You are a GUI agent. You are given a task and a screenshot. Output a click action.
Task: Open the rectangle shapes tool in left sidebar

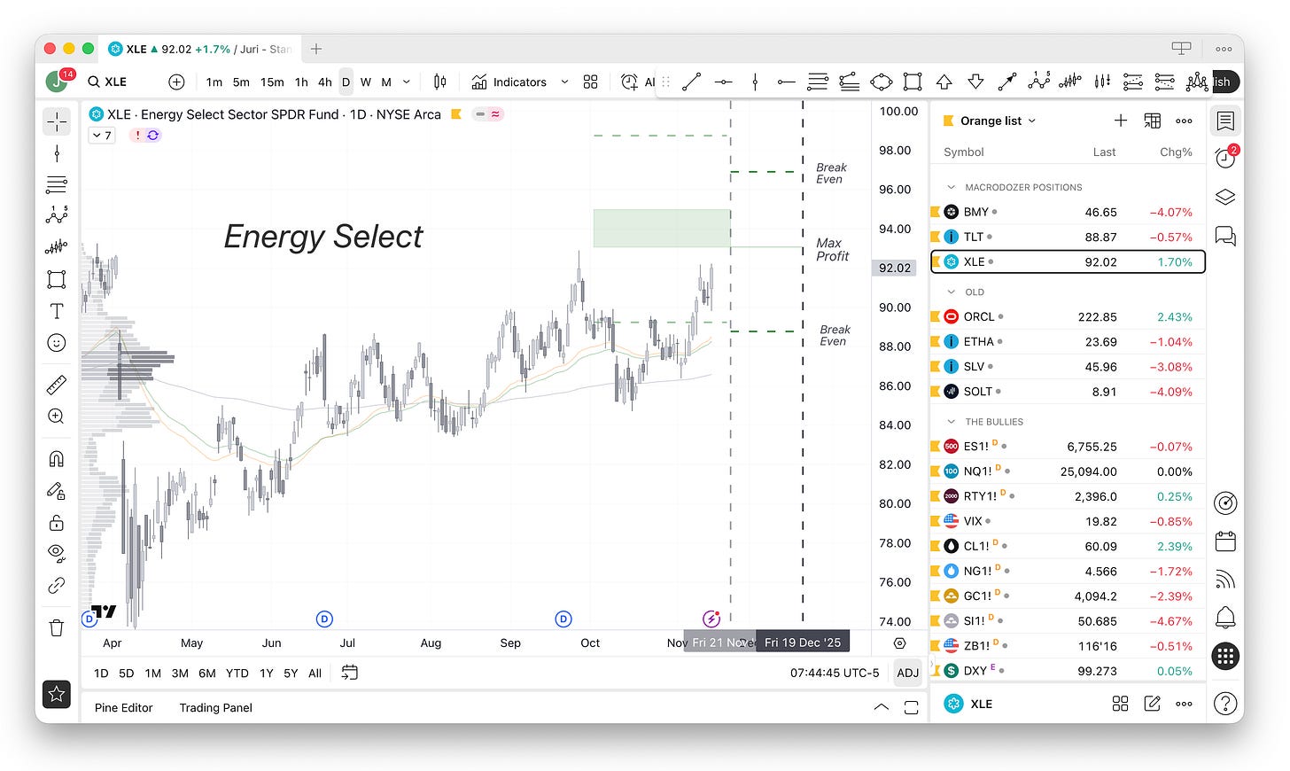click(57, 279)
